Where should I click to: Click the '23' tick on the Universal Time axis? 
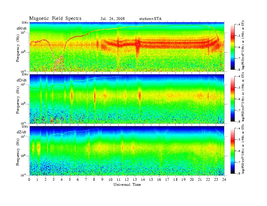[x=216, y=179]
